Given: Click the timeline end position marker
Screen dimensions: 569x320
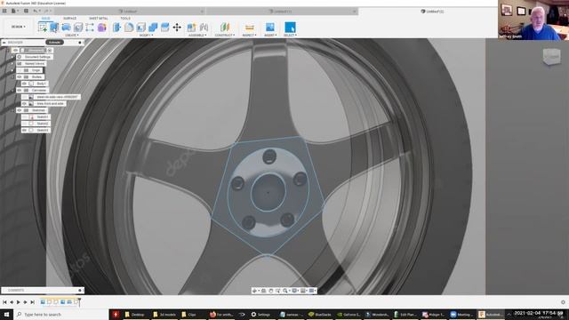Looking at the screenshot, I should tap(79, 301).
